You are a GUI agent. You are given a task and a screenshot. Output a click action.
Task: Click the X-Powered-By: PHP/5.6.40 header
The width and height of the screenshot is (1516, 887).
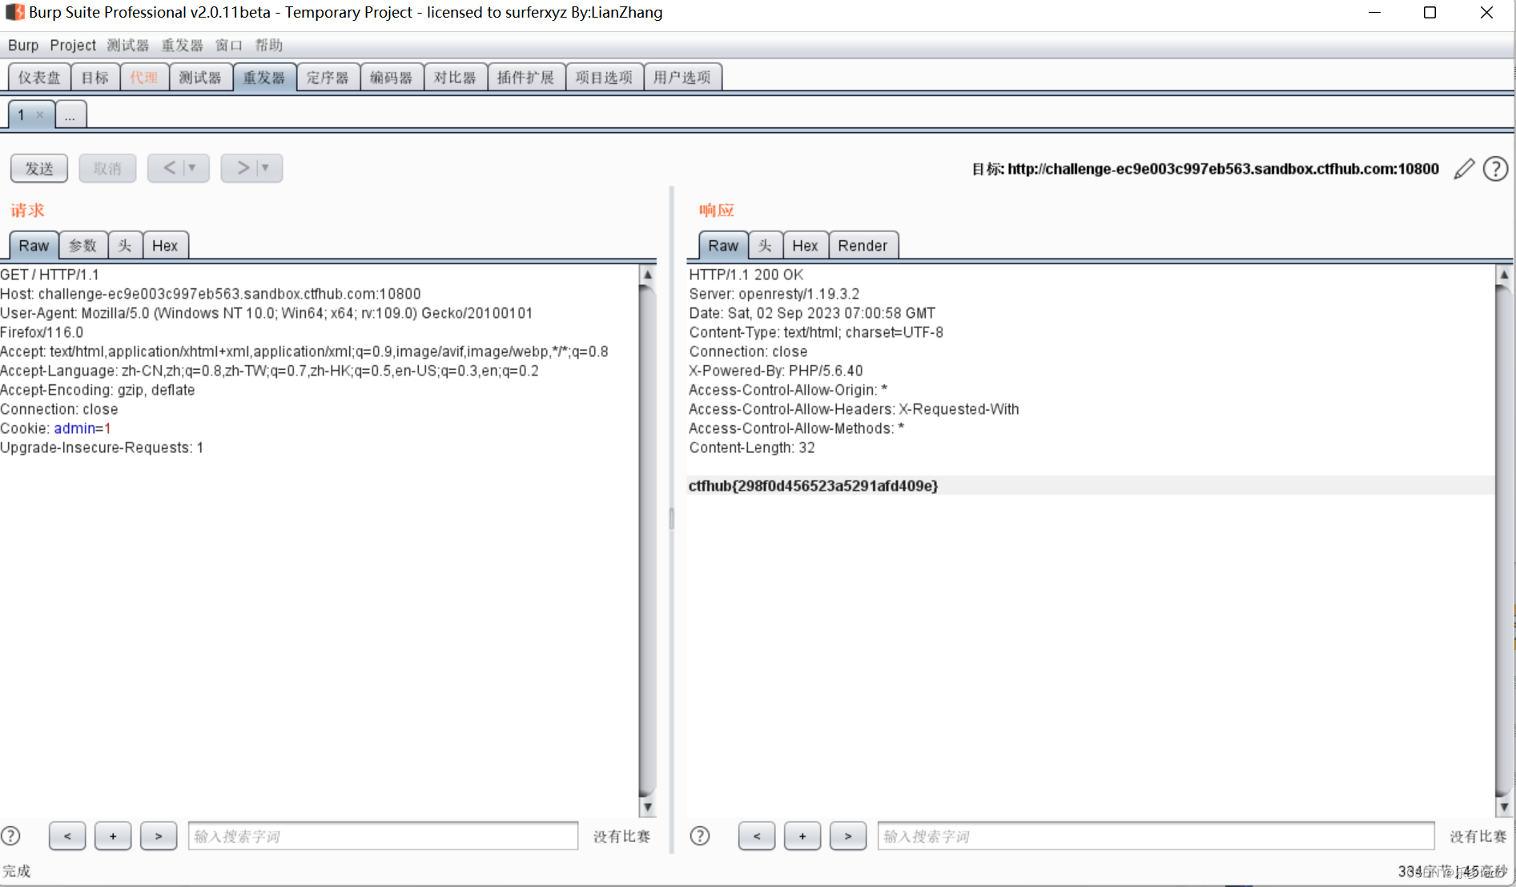[x=776, y=371]
